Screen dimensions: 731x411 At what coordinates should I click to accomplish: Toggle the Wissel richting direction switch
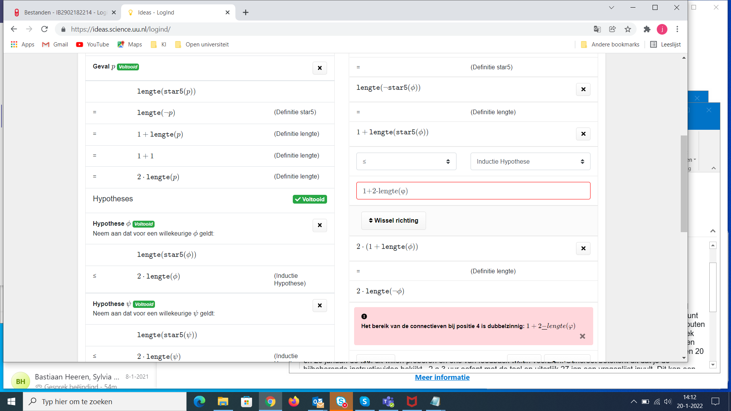393,221
